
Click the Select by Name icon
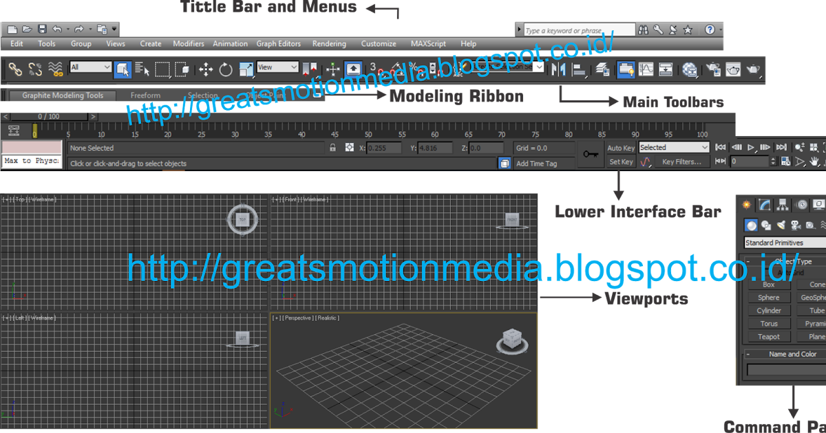point(143,68)
